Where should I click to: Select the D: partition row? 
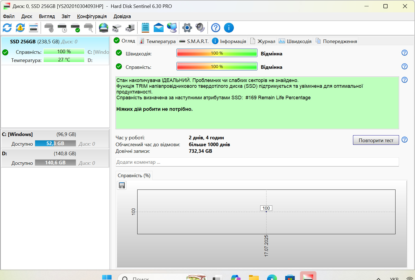tap(55, 158)
